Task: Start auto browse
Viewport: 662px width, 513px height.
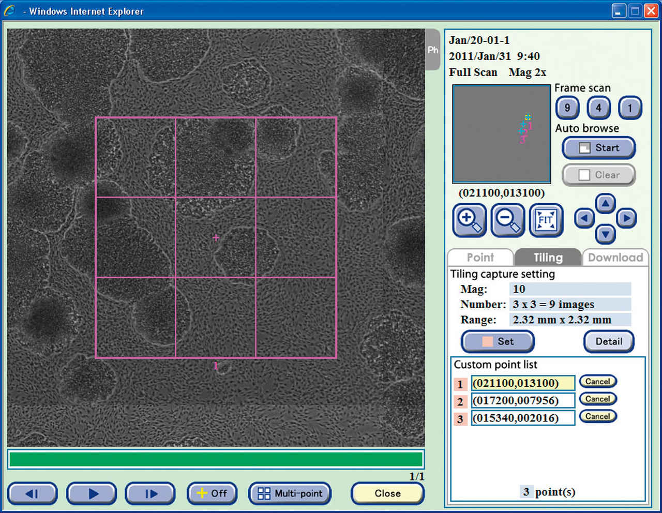Action: click(598, 148)
